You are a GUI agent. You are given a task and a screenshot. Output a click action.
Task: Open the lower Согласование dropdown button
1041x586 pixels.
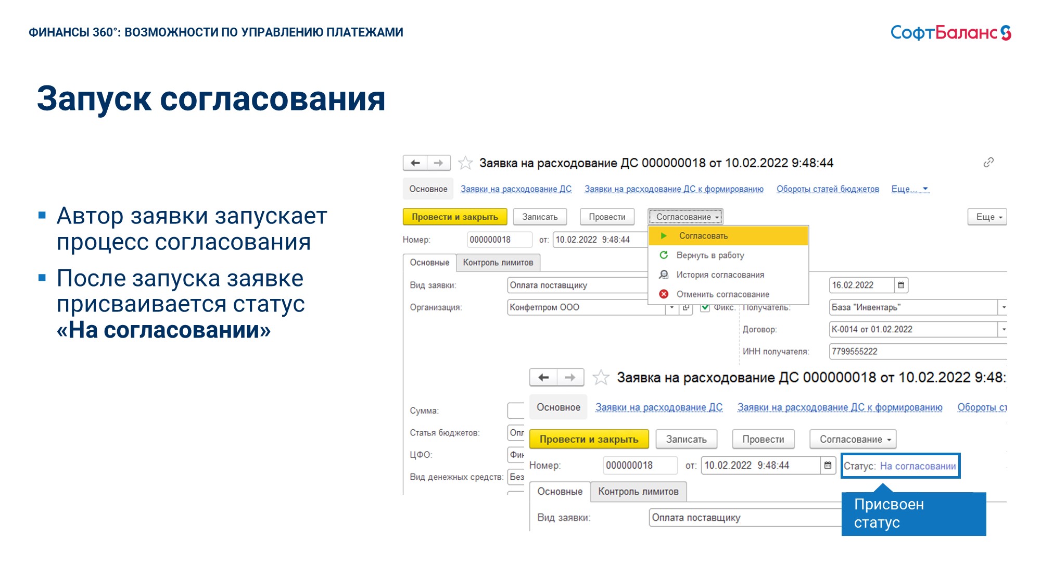853,439
